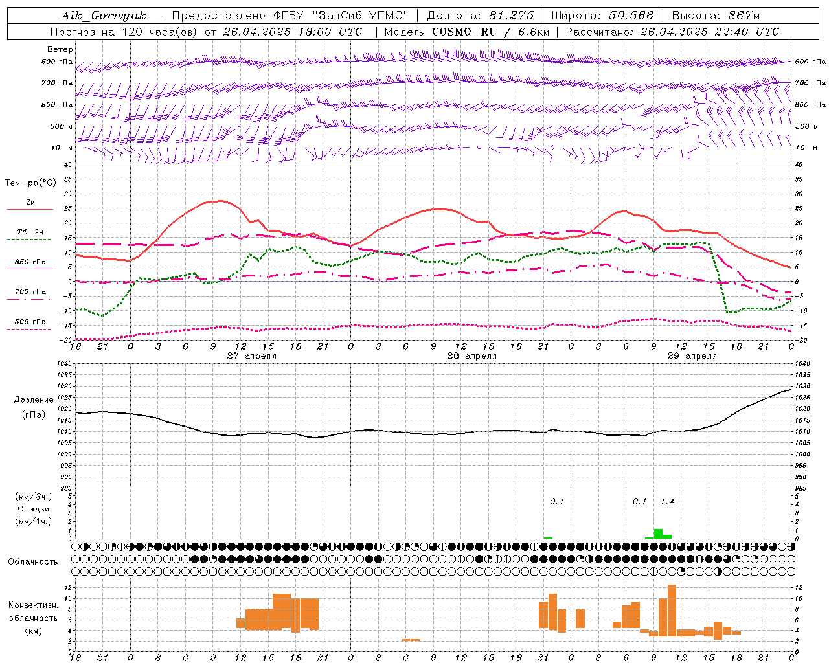Click the '(мм/3ч.)' precipitation unit label
Image resolution: width=829 pixels, height=663 pixels.
pyautogui.click(x=34, y=497)
